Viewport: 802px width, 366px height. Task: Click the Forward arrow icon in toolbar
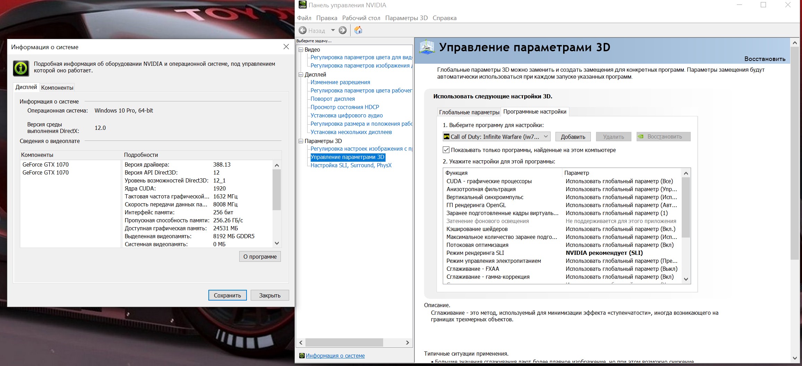(343, 30)
